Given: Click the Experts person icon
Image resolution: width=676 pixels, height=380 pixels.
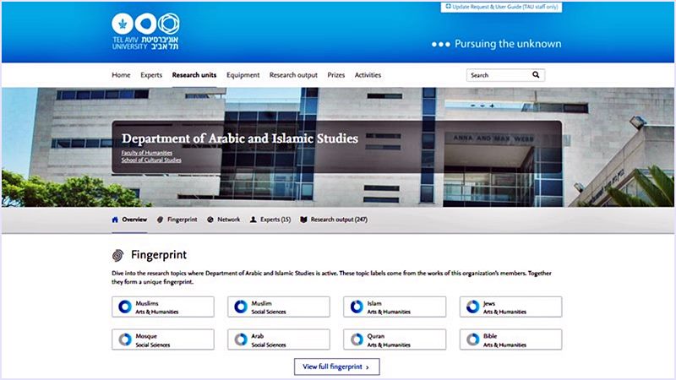Looking at the screenshot, I should pos(253,220).
